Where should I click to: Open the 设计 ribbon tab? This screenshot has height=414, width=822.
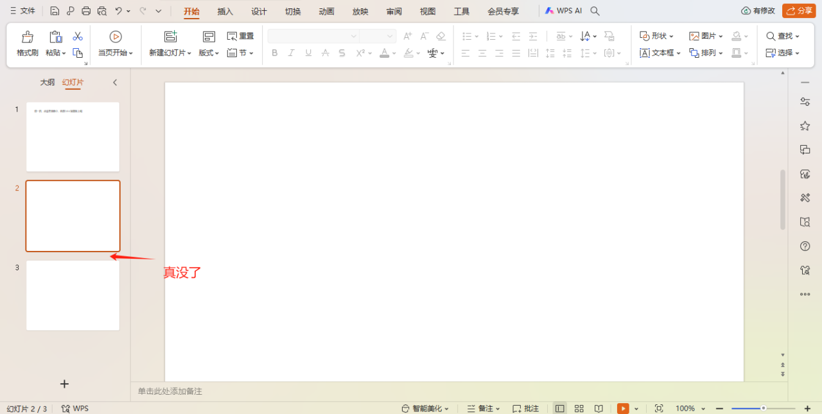(259, 11)
